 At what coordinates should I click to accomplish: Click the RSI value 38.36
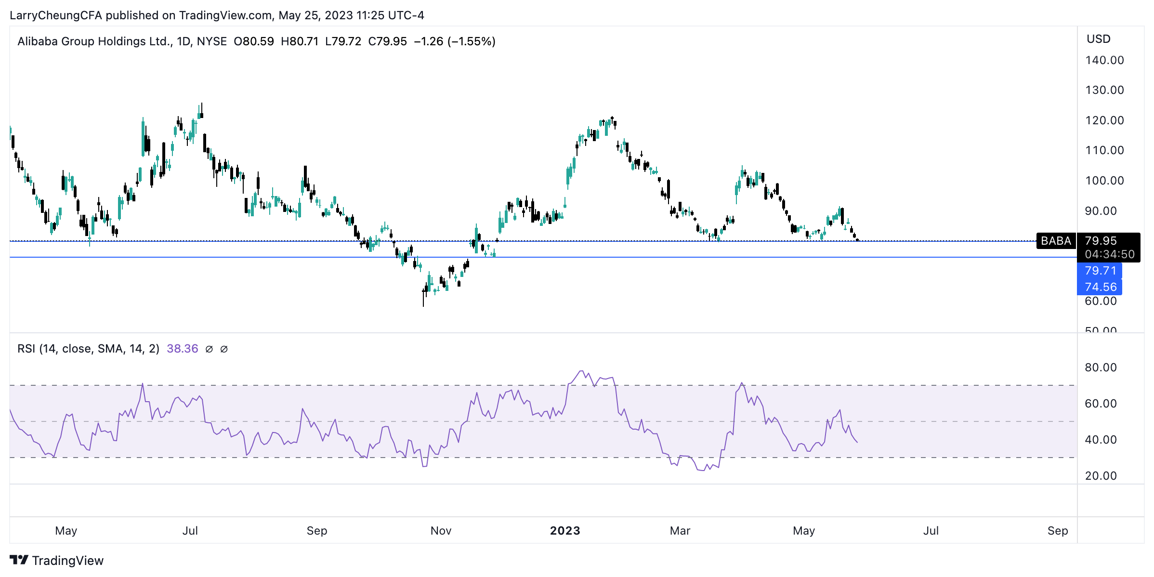[x=183, y=349]
